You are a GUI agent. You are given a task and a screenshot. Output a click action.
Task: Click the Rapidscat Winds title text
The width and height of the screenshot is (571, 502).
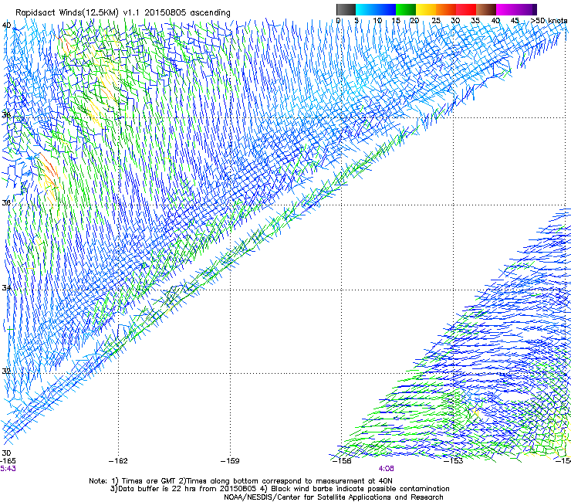(123, 13)
